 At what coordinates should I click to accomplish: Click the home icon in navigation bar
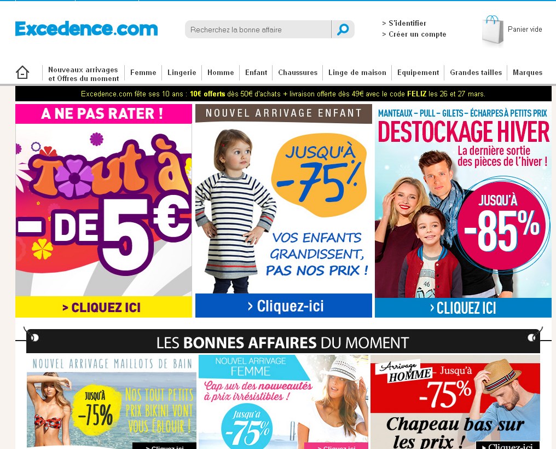[x=22, y=72]
